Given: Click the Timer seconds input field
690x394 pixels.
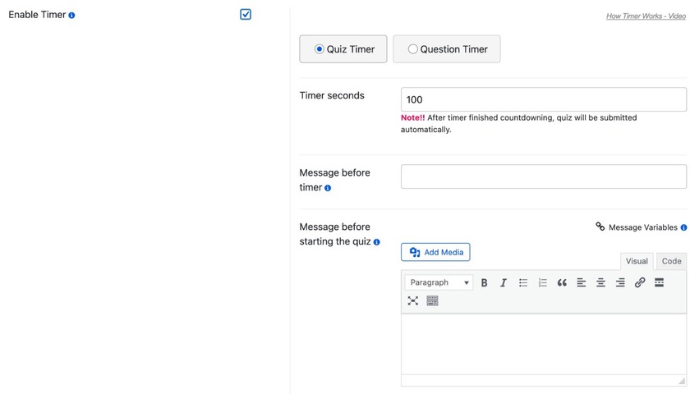Looking at the screenshot, I should click(x=544, y=99).
